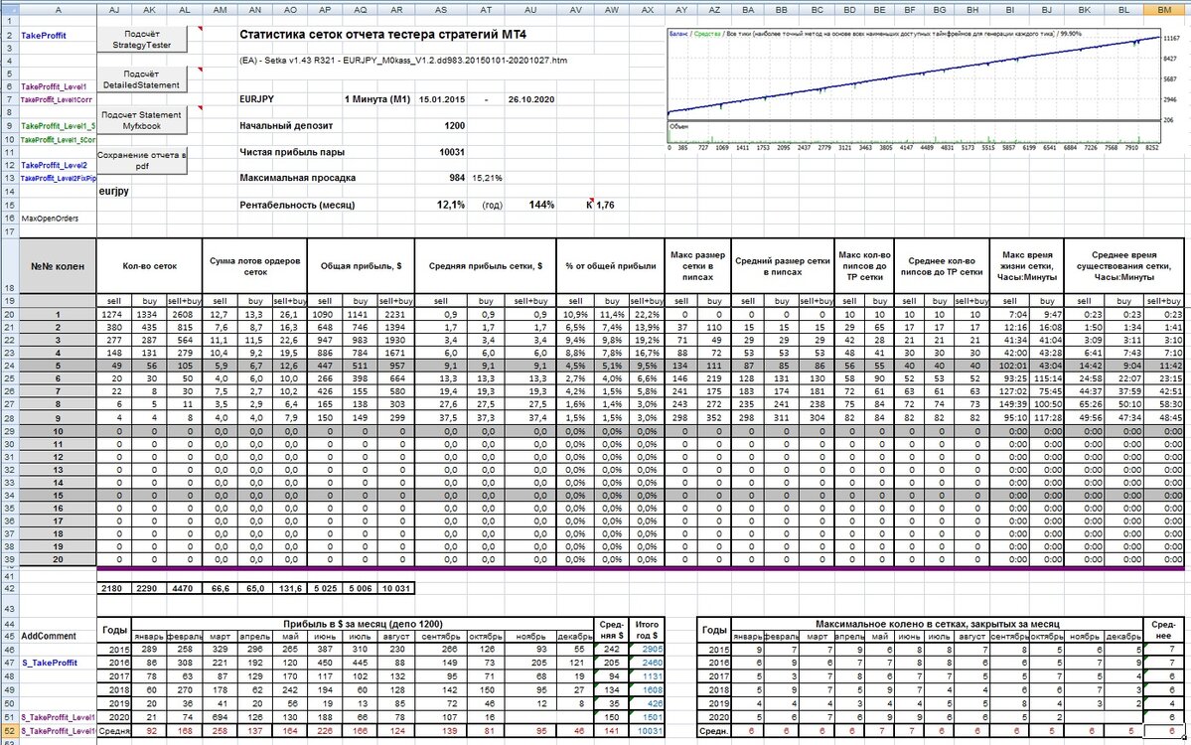Select column header A
This screenshot has width=1191, height=745.
tap(59, 10)
